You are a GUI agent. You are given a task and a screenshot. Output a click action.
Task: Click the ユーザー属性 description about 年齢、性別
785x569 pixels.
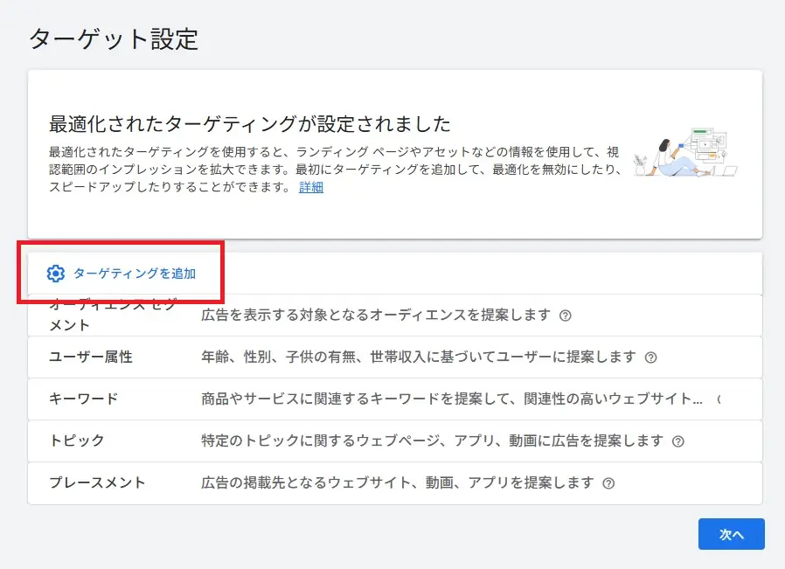point(418,357)
